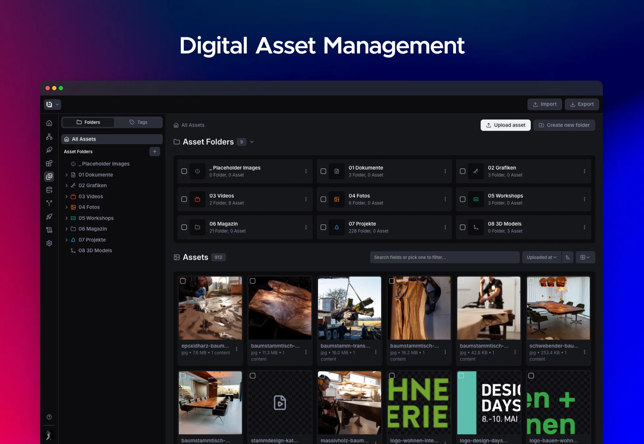Click Create new folder button
The image size is (644, 444).
coord(564,125)
